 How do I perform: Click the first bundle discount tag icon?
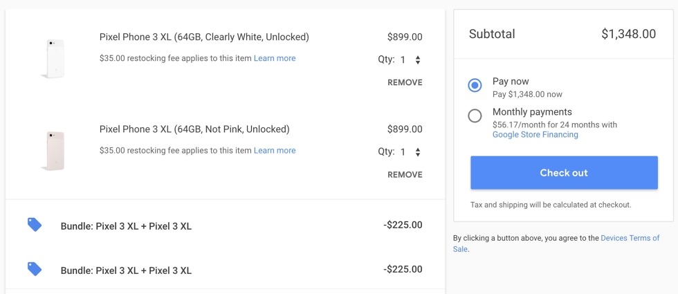35,225
